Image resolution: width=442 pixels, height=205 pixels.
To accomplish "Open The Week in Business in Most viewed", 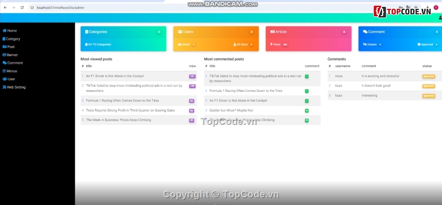I will 118,120.
